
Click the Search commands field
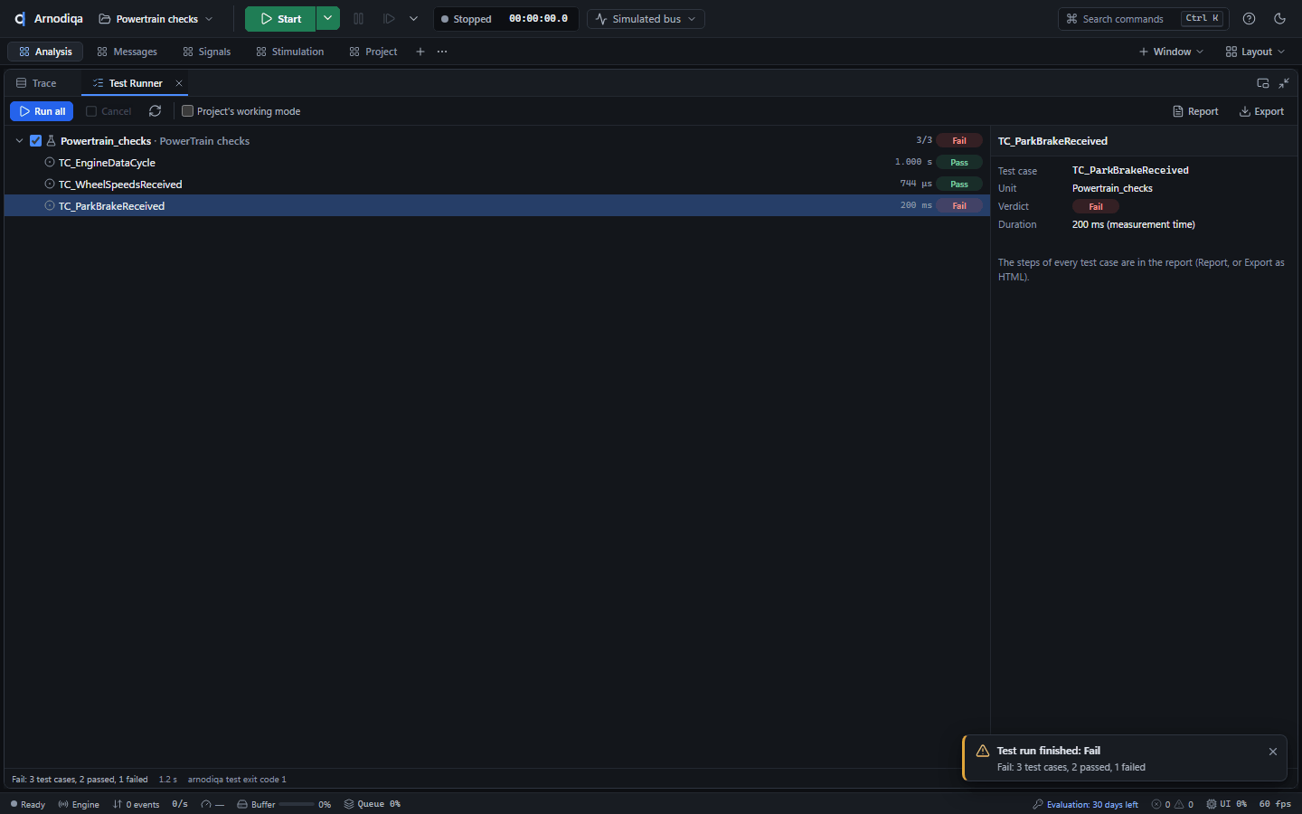click(1144, 19)
